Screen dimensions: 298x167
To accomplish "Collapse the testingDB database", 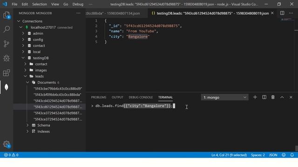I will pyautogui.click(x=23, y=58).
